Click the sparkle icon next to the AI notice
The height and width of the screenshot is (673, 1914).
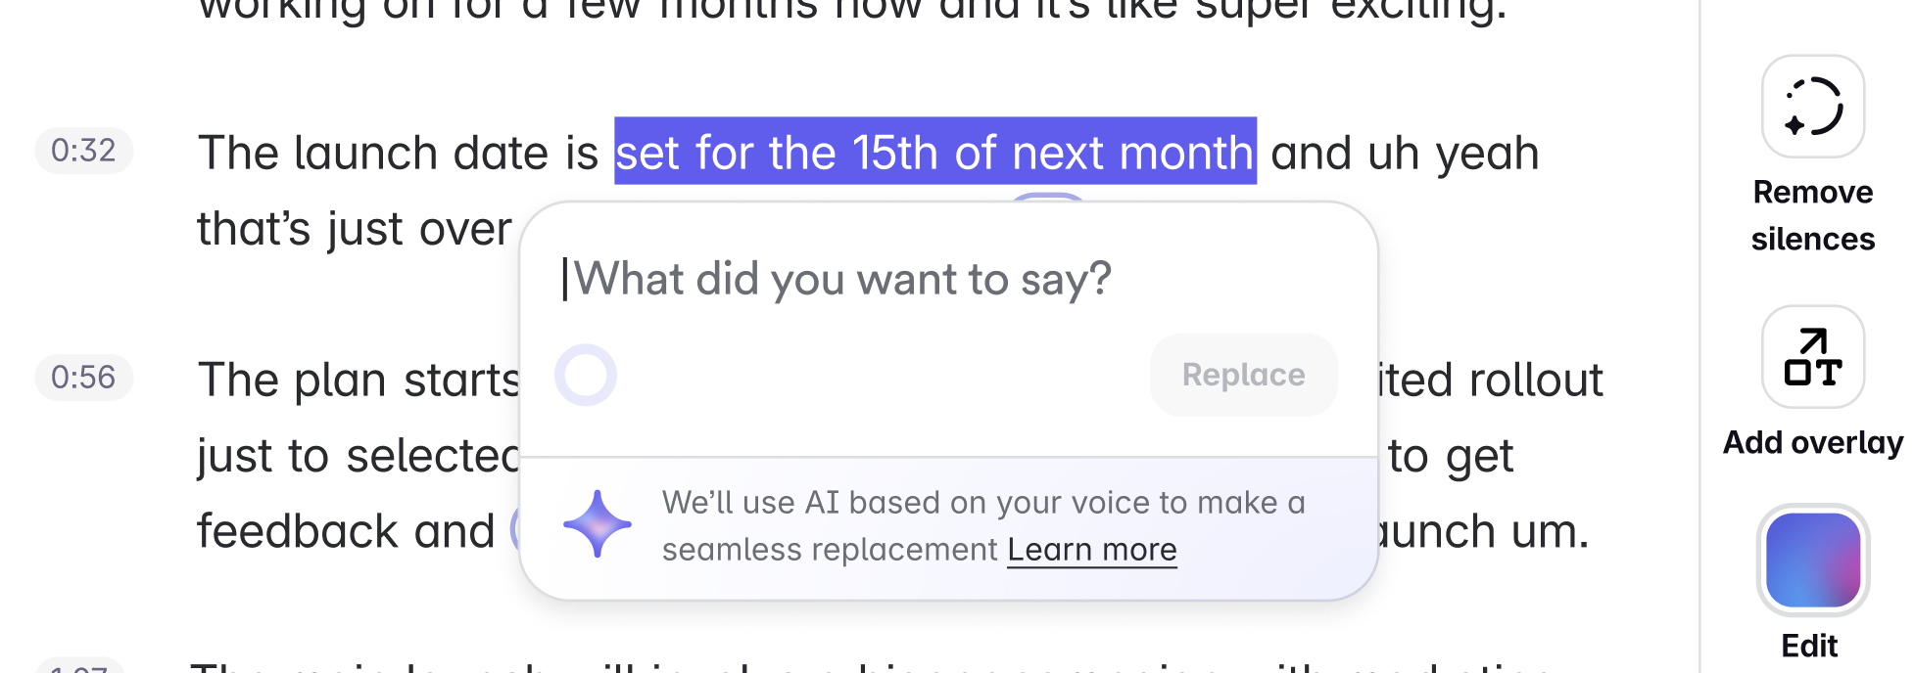(x=598, y=524)
